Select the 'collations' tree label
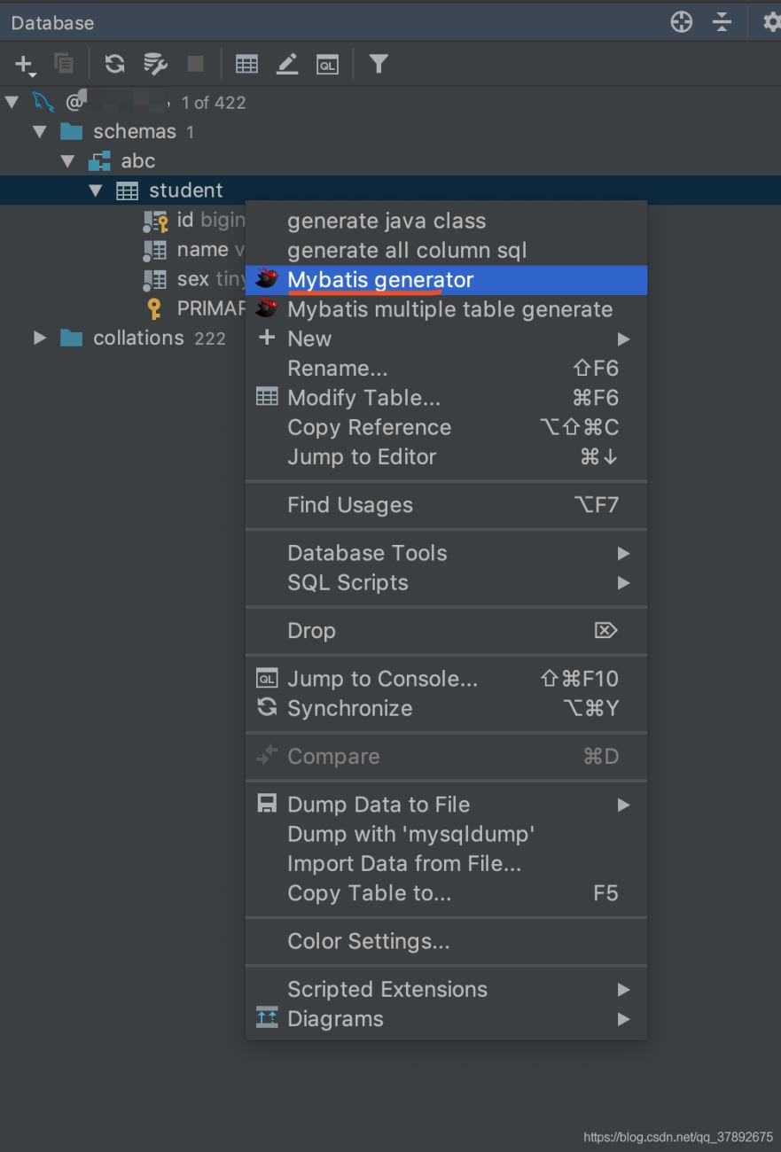Image resolution: width=781 pixels, height=1152 pixels. click(x=138, y=338)
